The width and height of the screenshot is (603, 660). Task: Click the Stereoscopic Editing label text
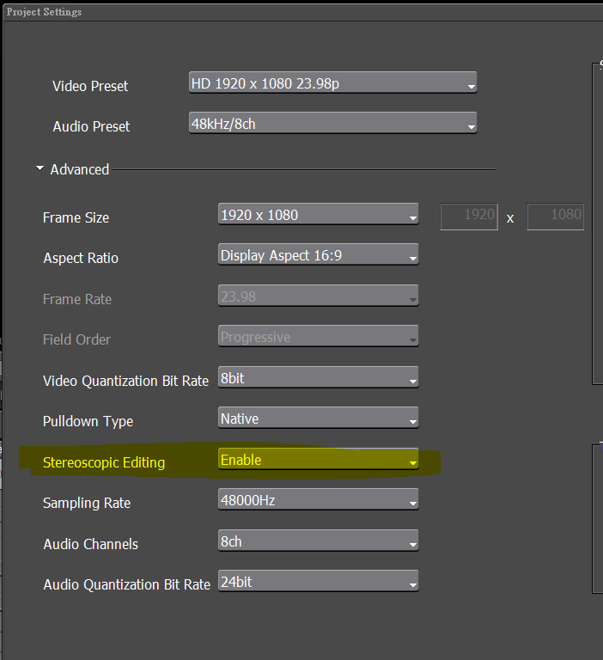point(103,462)
